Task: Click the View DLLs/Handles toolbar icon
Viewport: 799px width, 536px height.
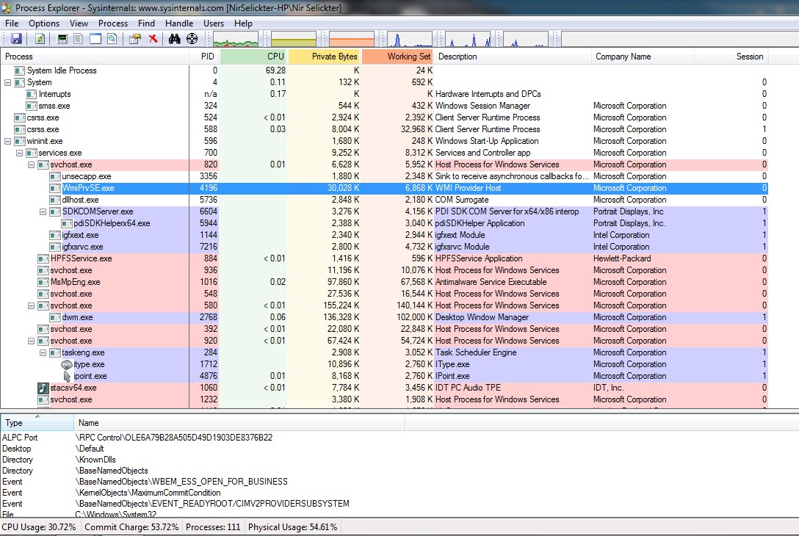Action: (x=112, y=39)
